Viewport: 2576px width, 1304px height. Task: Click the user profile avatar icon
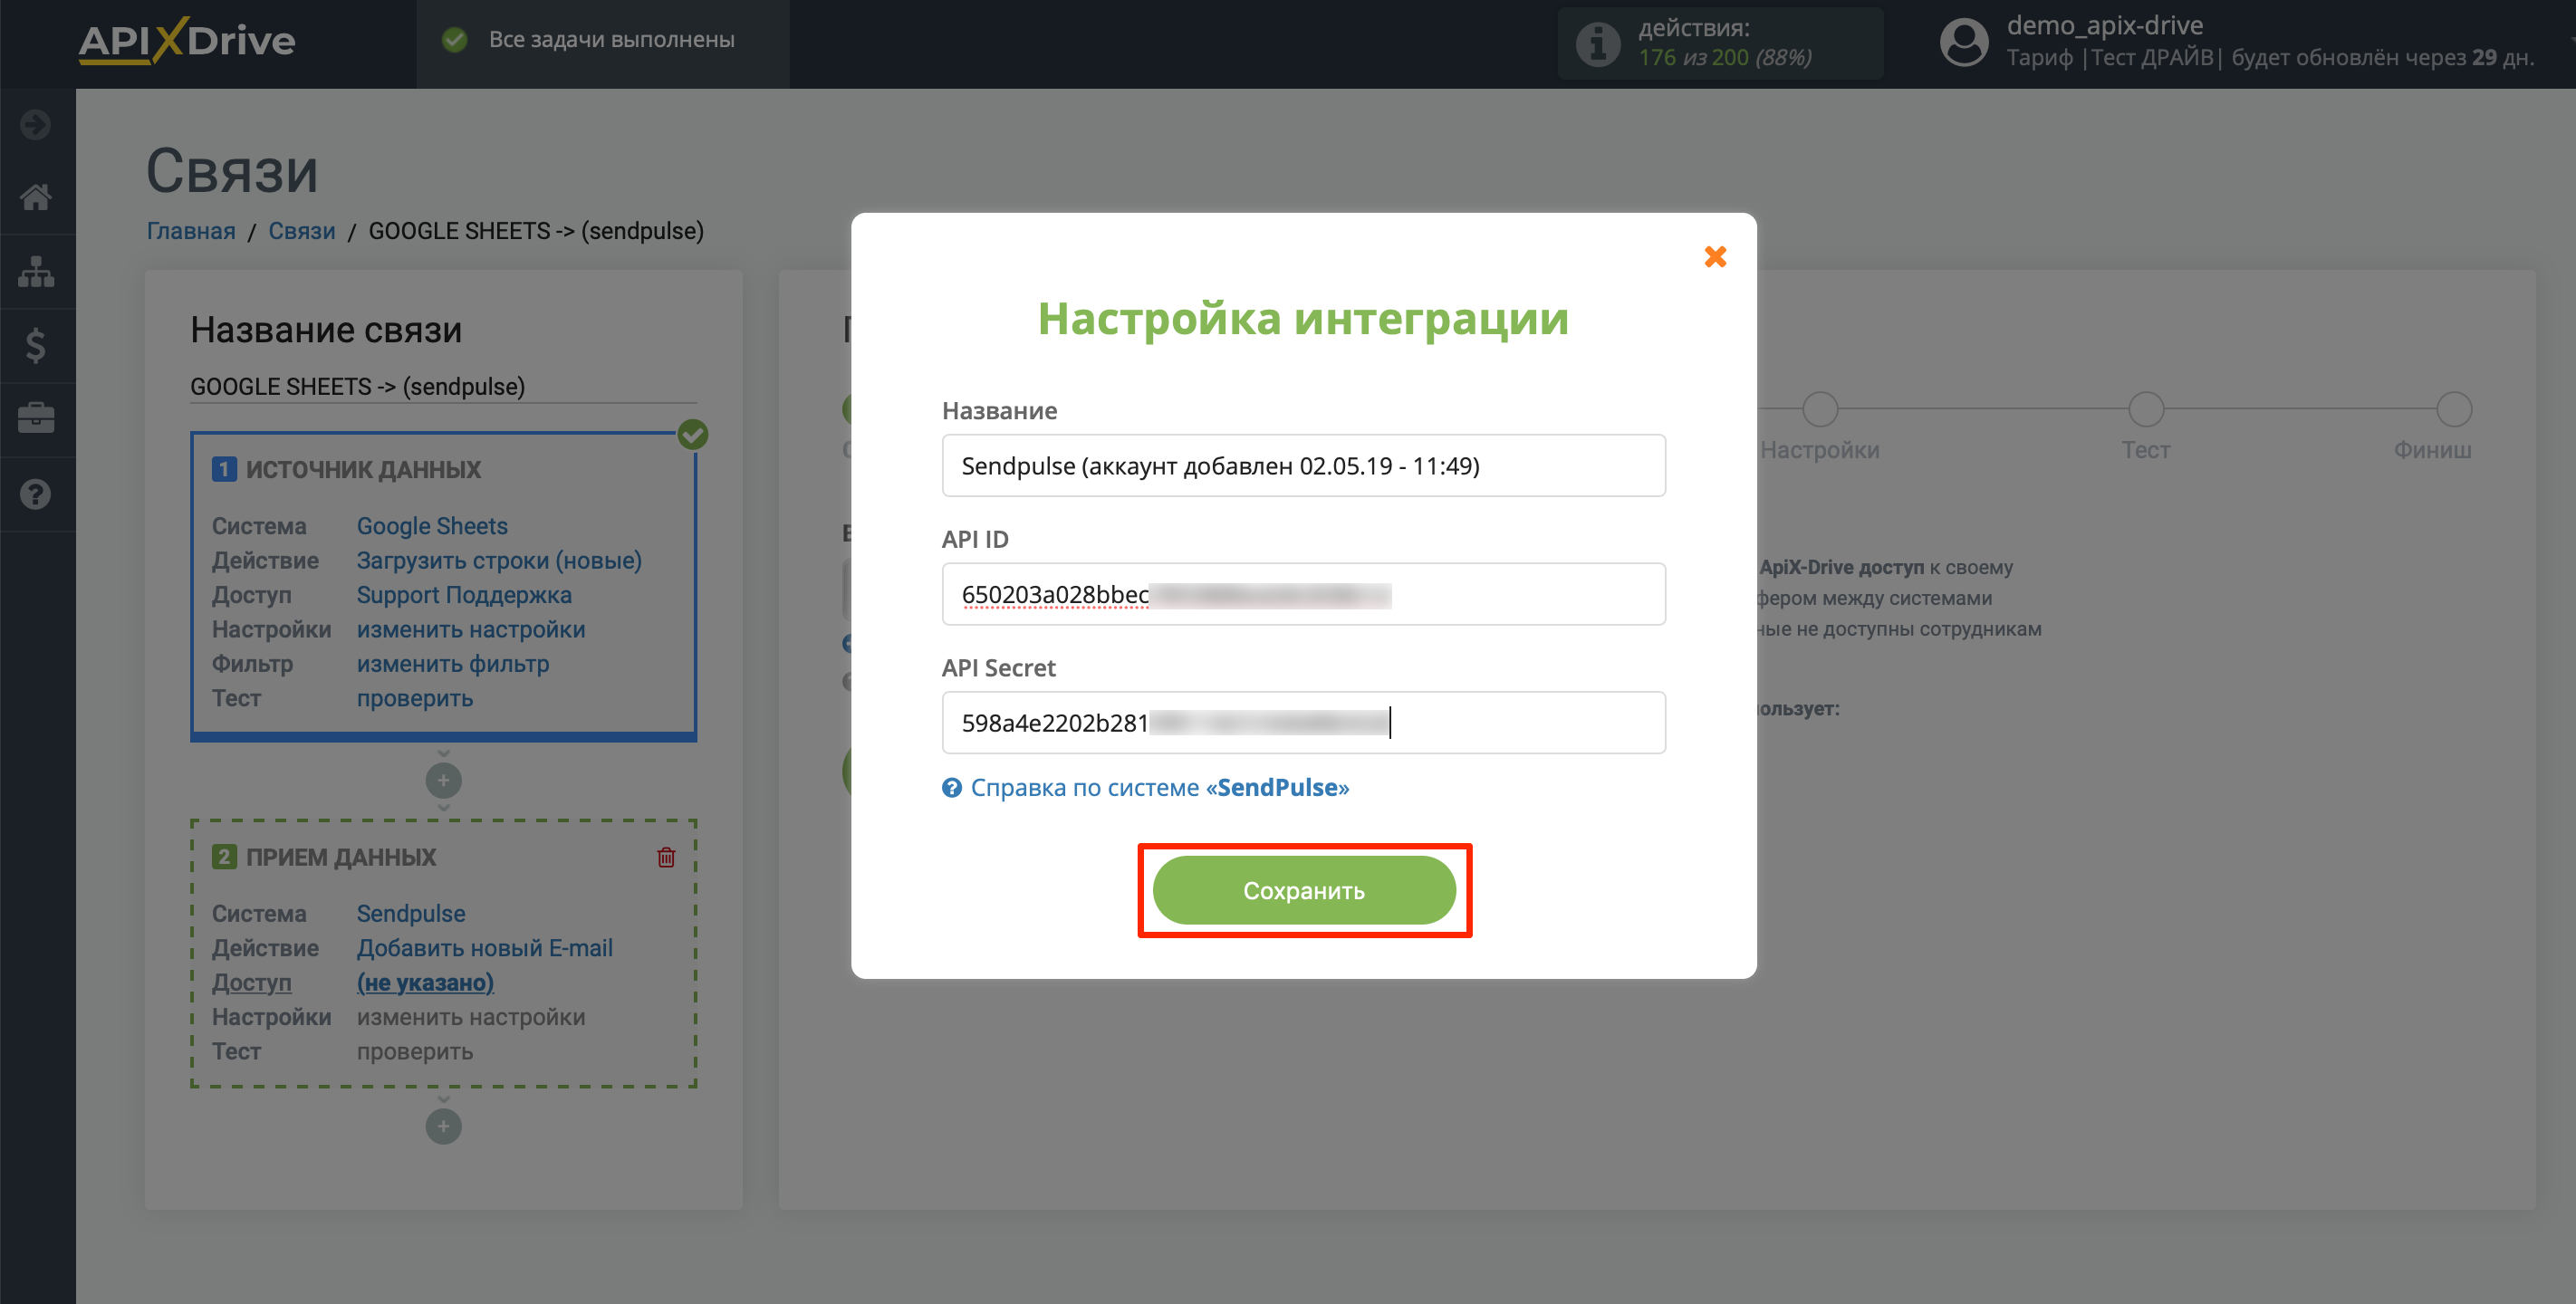coord(1964,43)
